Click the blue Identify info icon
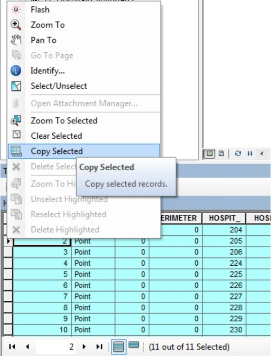This screenshot has width=271, height=356. click(16, 70)
